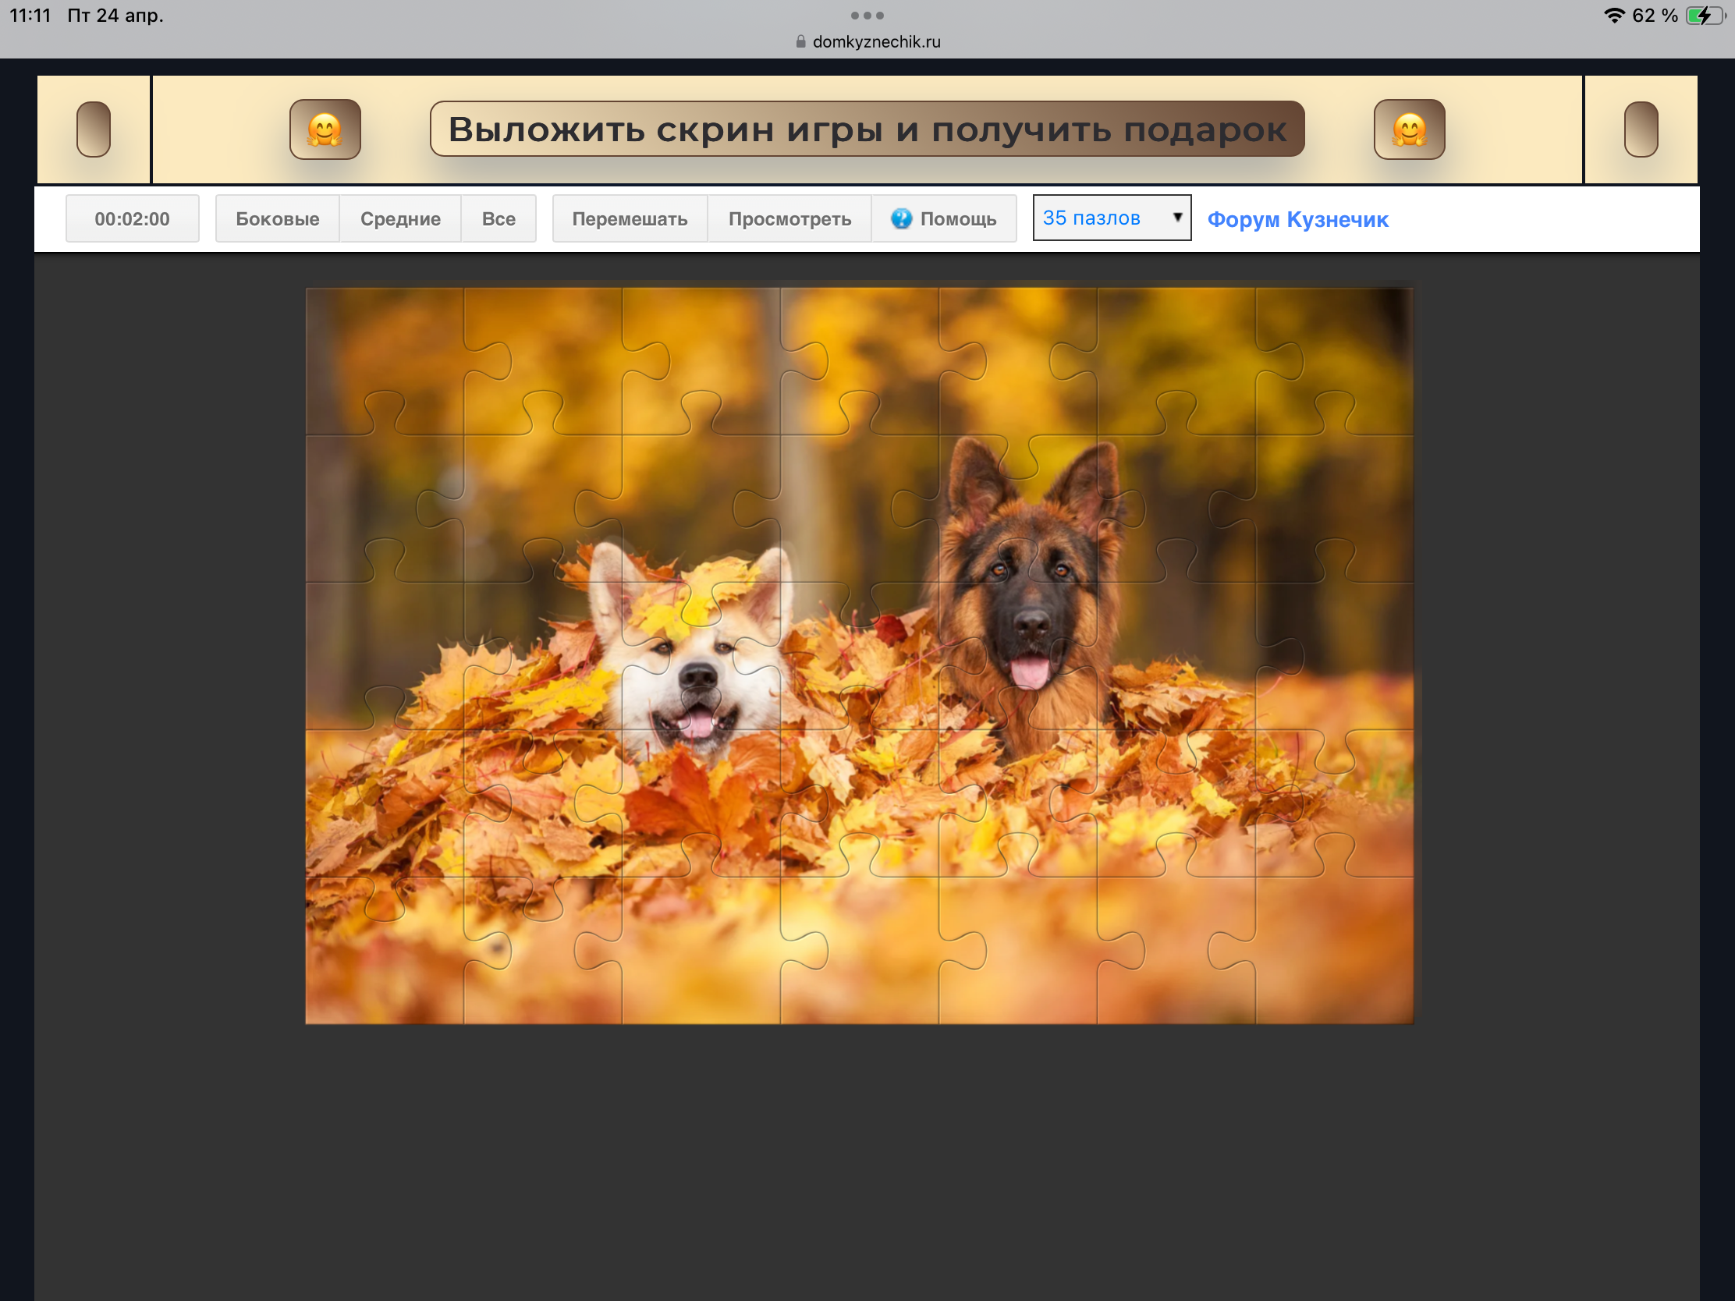Tap the Wi-Fi status icon

tap(1613, 16)
